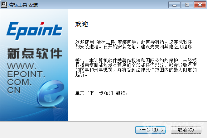This screenshot has width=207, height=138.
Task: Maximize the installer window
Action: pos(187,5)
